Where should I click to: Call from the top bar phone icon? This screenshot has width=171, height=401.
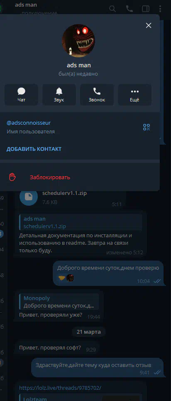tap(129, 9)
